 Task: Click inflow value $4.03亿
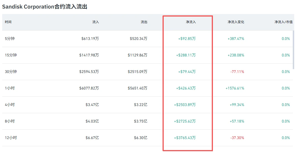coord(92,121)
